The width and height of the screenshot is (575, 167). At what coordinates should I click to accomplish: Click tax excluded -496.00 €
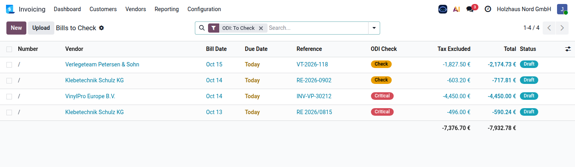[459, 112]
